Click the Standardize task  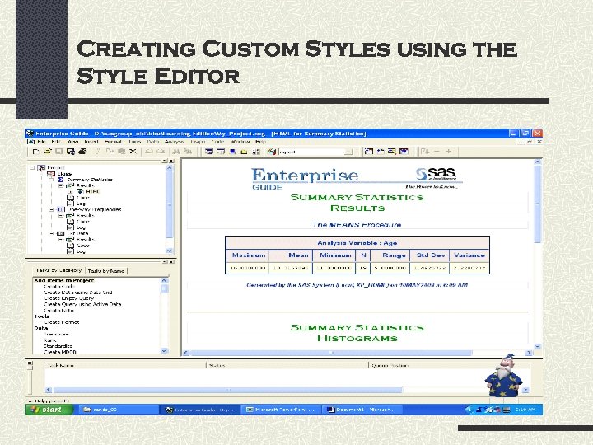[x=58, y=346]
